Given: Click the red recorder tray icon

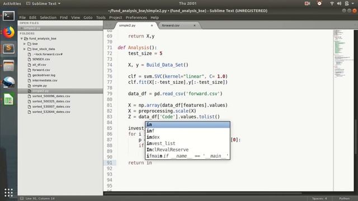Looking at the screenshot, I should coord(319,3).
